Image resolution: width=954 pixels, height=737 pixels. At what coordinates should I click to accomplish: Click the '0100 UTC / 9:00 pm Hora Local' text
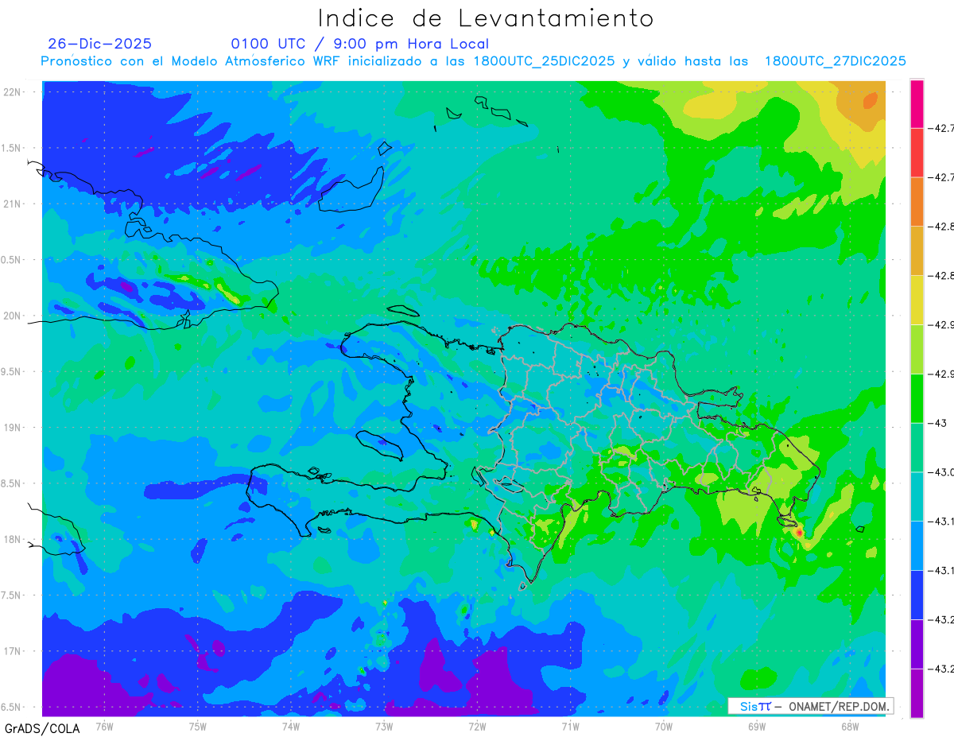[x=360, y=45]
